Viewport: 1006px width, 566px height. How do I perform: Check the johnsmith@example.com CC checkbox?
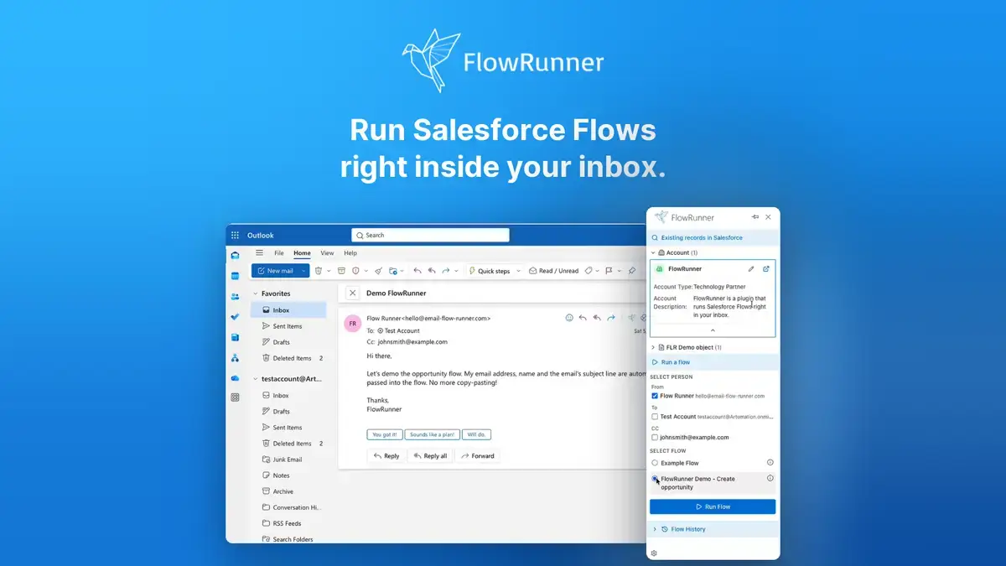tap(655, 438)
